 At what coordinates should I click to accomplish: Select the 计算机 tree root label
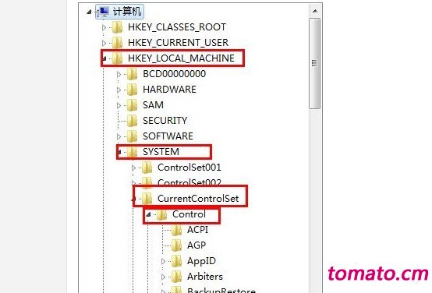(127, 12)
